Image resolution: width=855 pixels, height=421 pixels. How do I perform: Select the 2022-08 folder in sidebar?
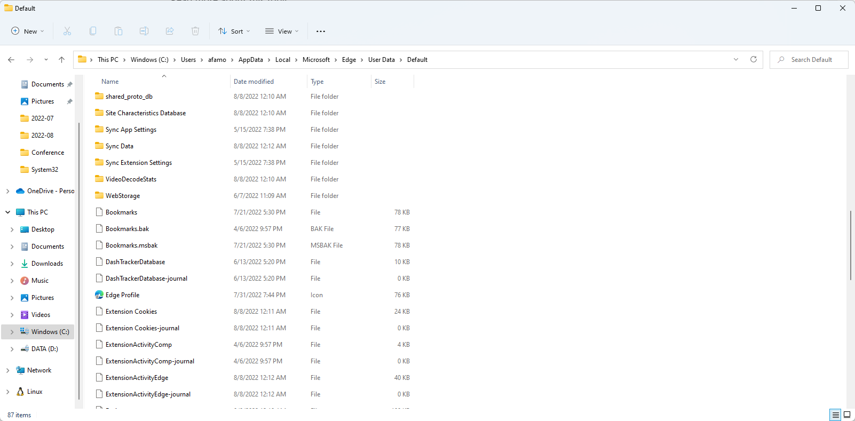coord(37,135)
